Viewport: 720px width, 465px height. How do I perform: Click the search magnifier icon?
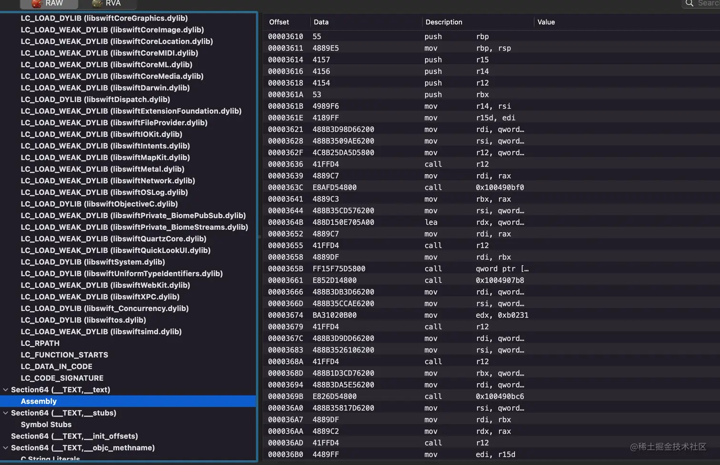tap(689, 4)
